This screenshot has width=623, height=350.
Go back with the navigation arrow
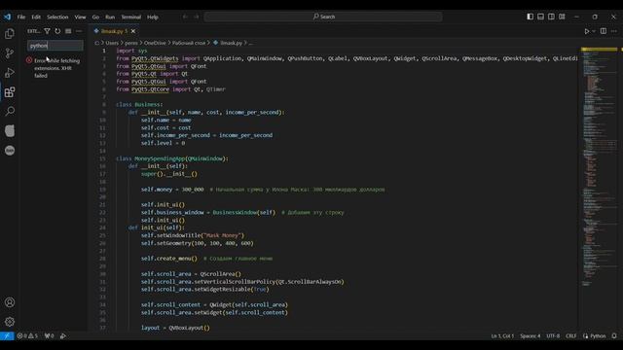[x=185, y=17]
